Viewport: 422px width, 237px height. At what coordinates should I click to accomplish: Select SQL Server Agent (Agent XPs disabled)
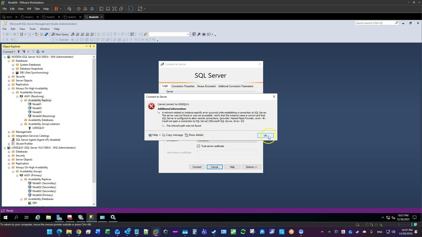coord(38,140)
